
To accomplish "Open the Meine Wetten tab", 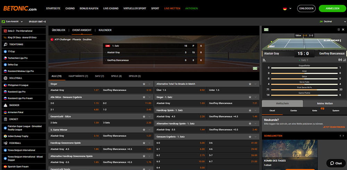I will 325,104.
